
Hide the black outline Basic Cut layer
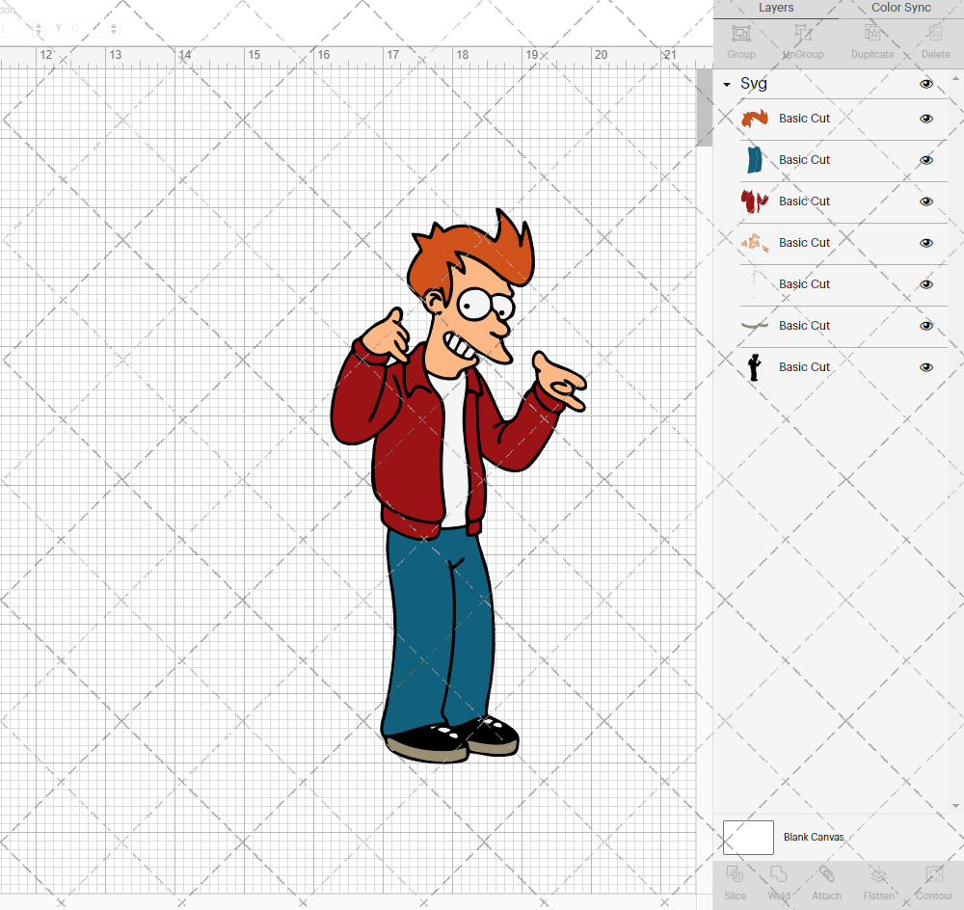pos(926,367)
